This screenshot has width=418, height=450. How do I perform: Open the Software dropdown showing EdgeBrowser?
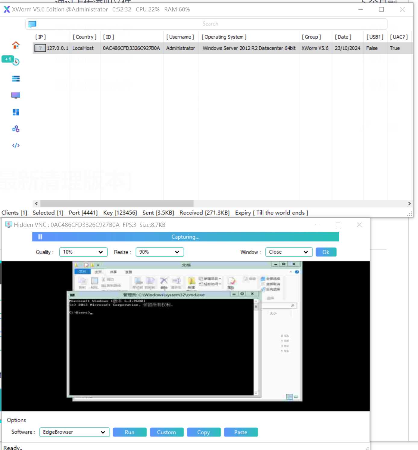point(75,432)
